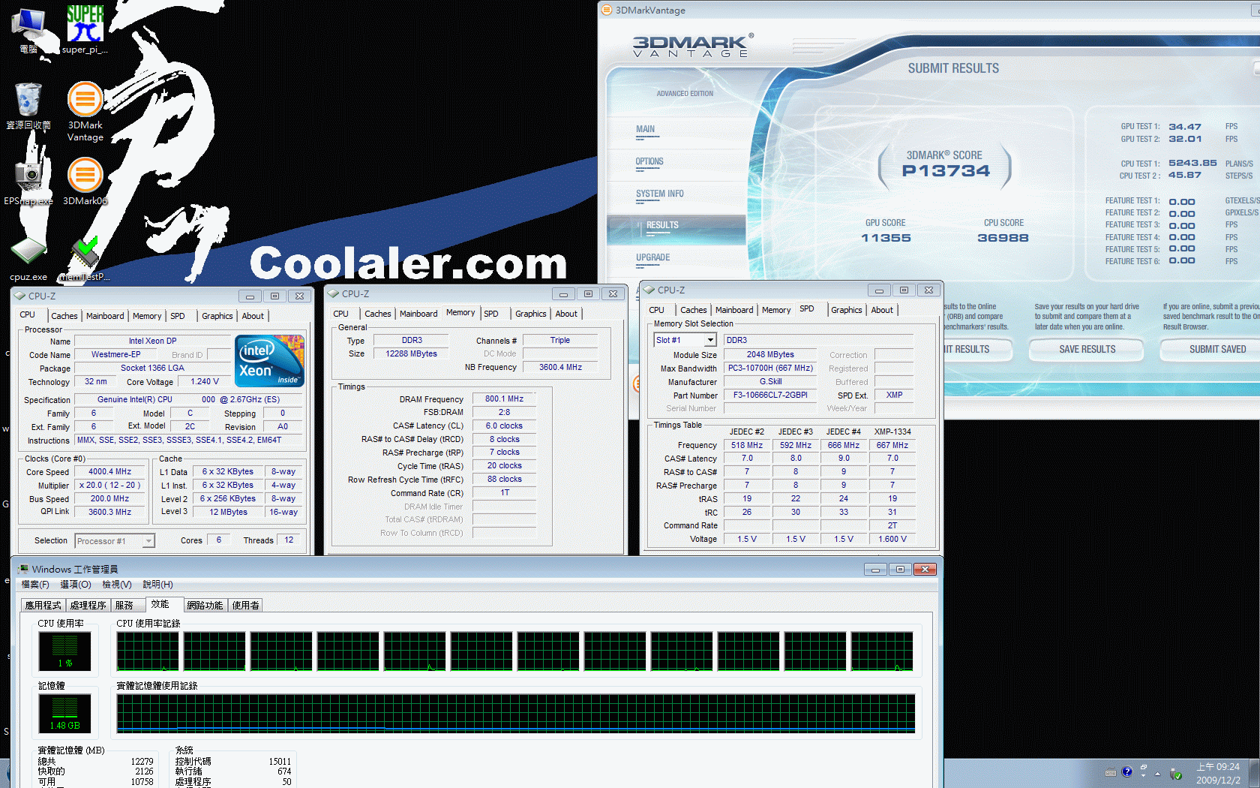The width and height of the screenshot is (1260, 788).
Task: Launch the 3DMark06 desktop shortcut
Action: tap(85, 181)
